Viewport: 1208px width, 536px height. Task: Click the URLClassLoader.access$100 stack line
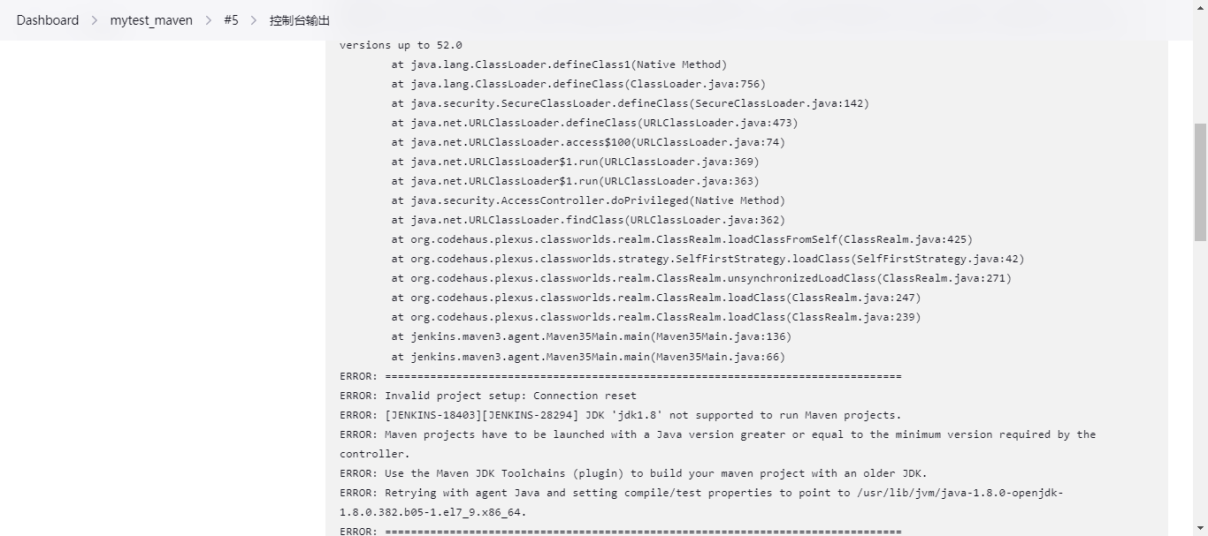[x=588, y=143]
